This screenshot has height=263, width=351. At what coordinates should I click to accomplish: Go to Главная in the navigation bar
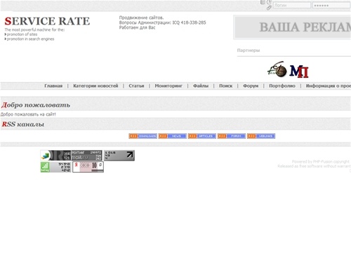coord(53,86)
